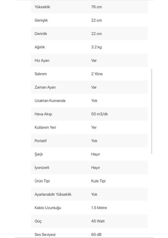Click the Hız Ayarı row
The image size is (168, 238).
pyautogui.click(x=89, y=60)
